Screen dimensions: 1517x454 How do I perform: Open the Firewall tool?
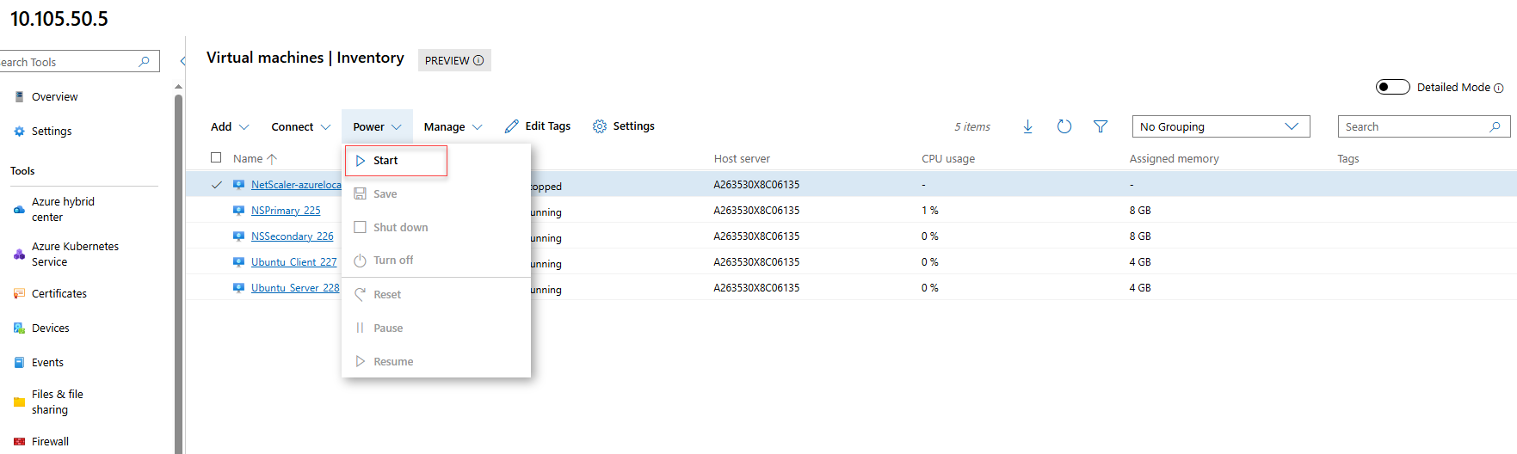[x=50, y=441]
